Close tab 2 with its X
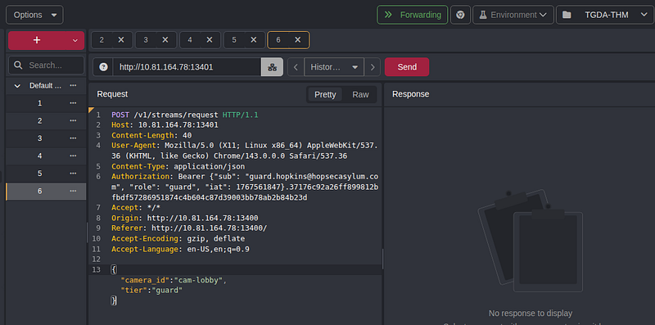655x325 pixels. 121,40
